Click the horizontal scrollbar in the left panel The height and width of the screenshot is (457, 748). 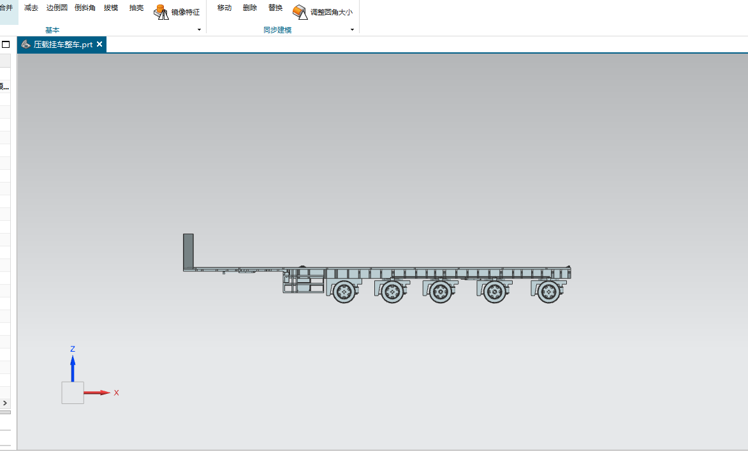pos(5,412)
